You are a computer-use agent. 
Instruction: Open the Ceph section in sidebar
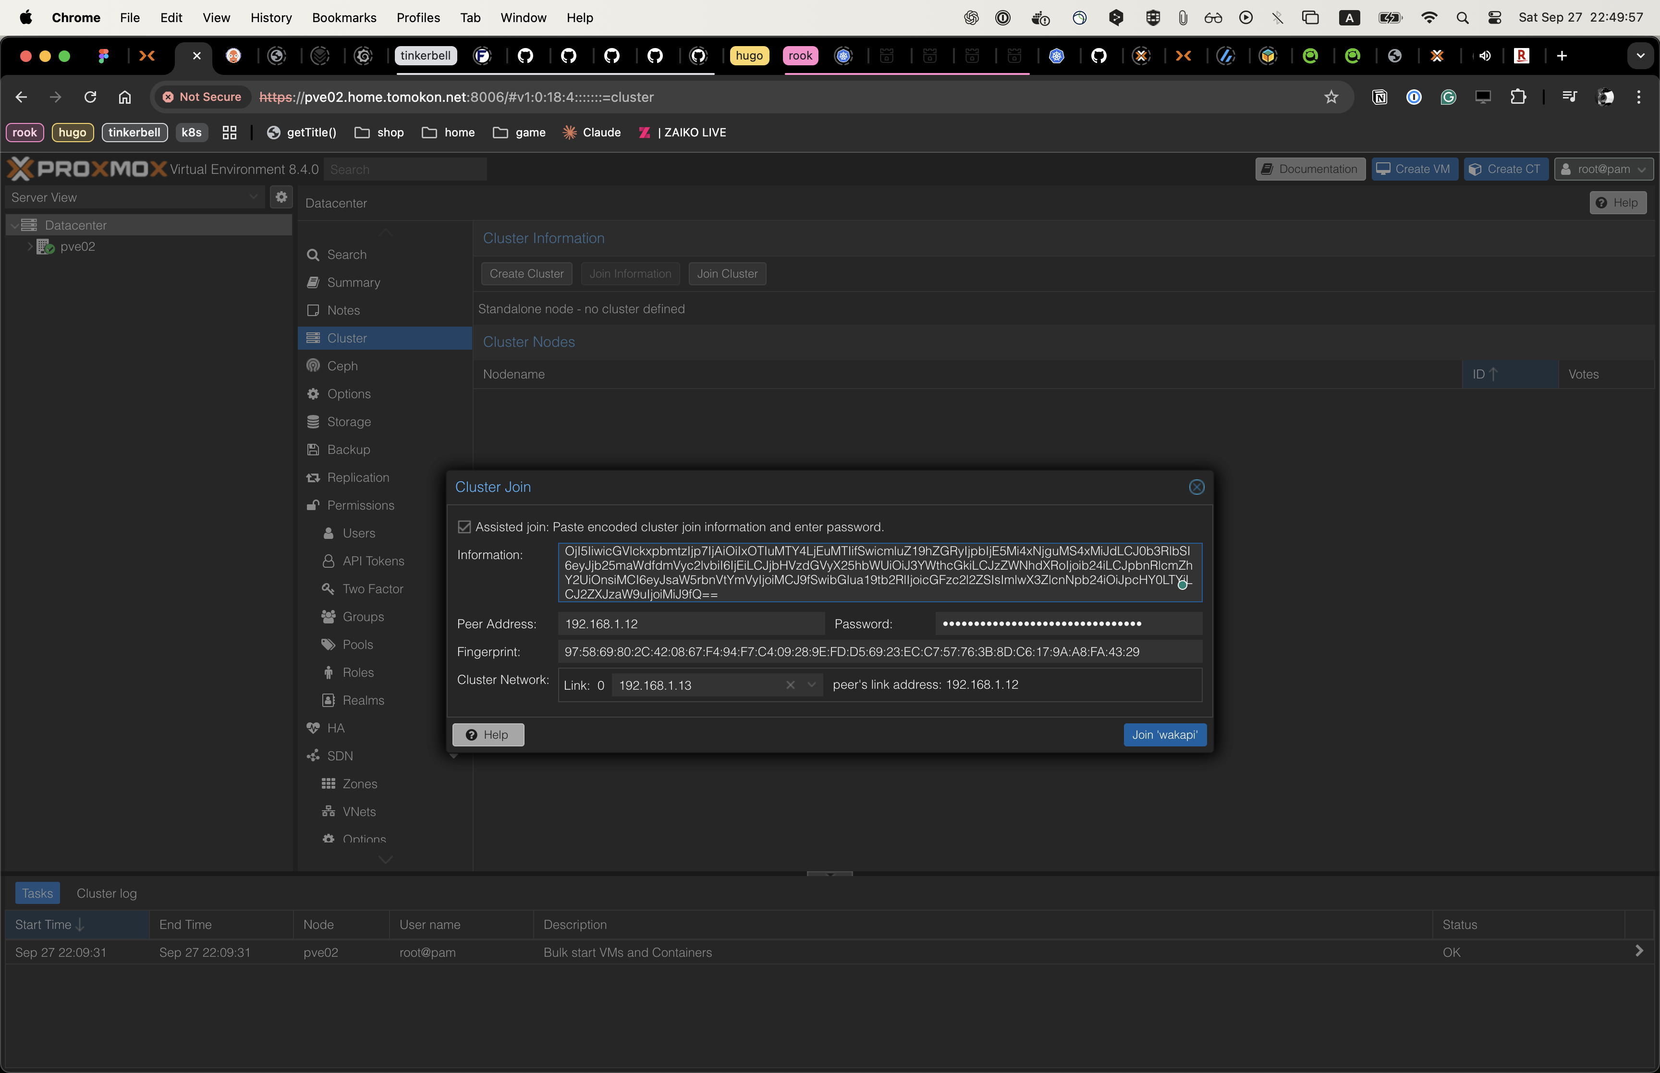(x=342, y=366)
